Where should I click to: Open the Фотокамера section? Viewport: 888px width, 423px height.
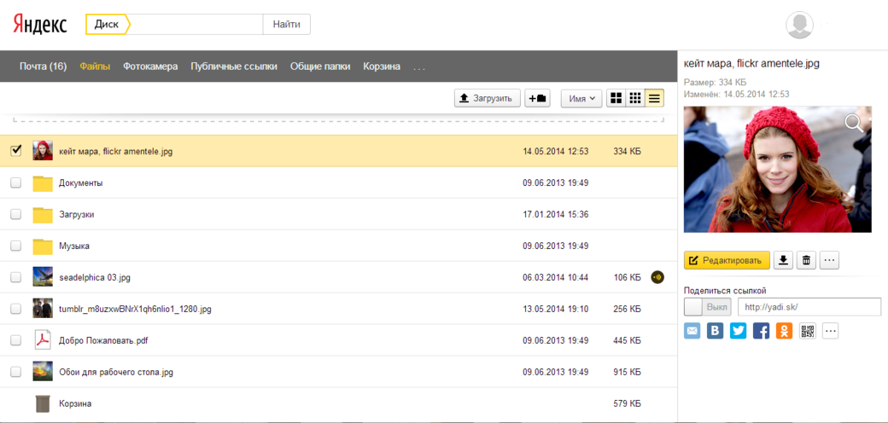coord(150,67)
